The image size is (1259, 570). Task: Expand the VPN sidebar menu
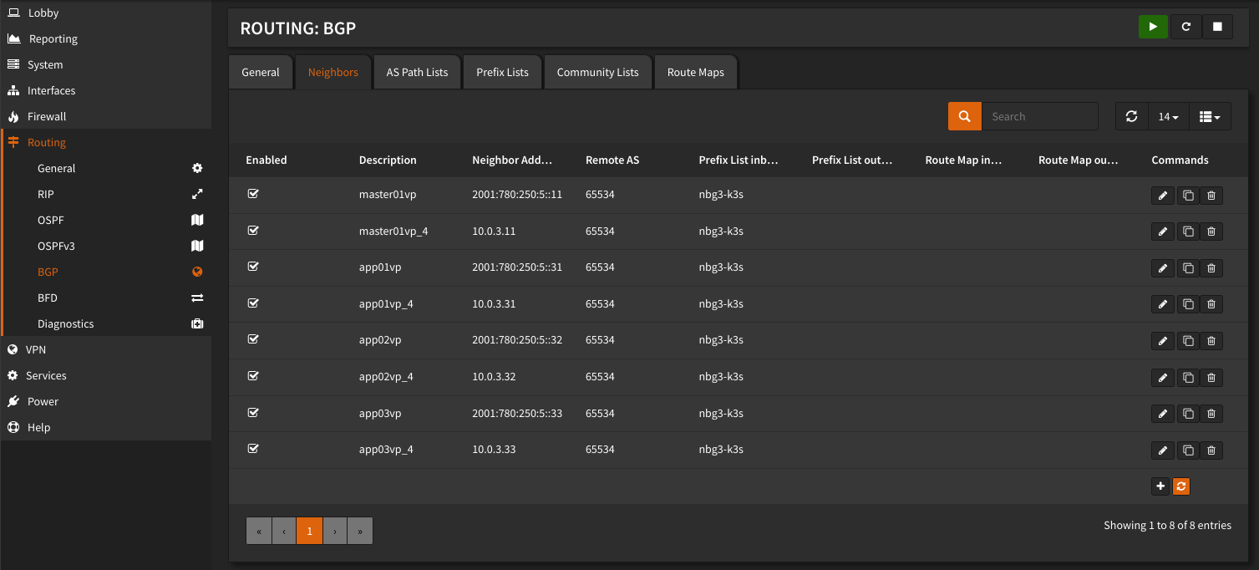click(36, 349)
